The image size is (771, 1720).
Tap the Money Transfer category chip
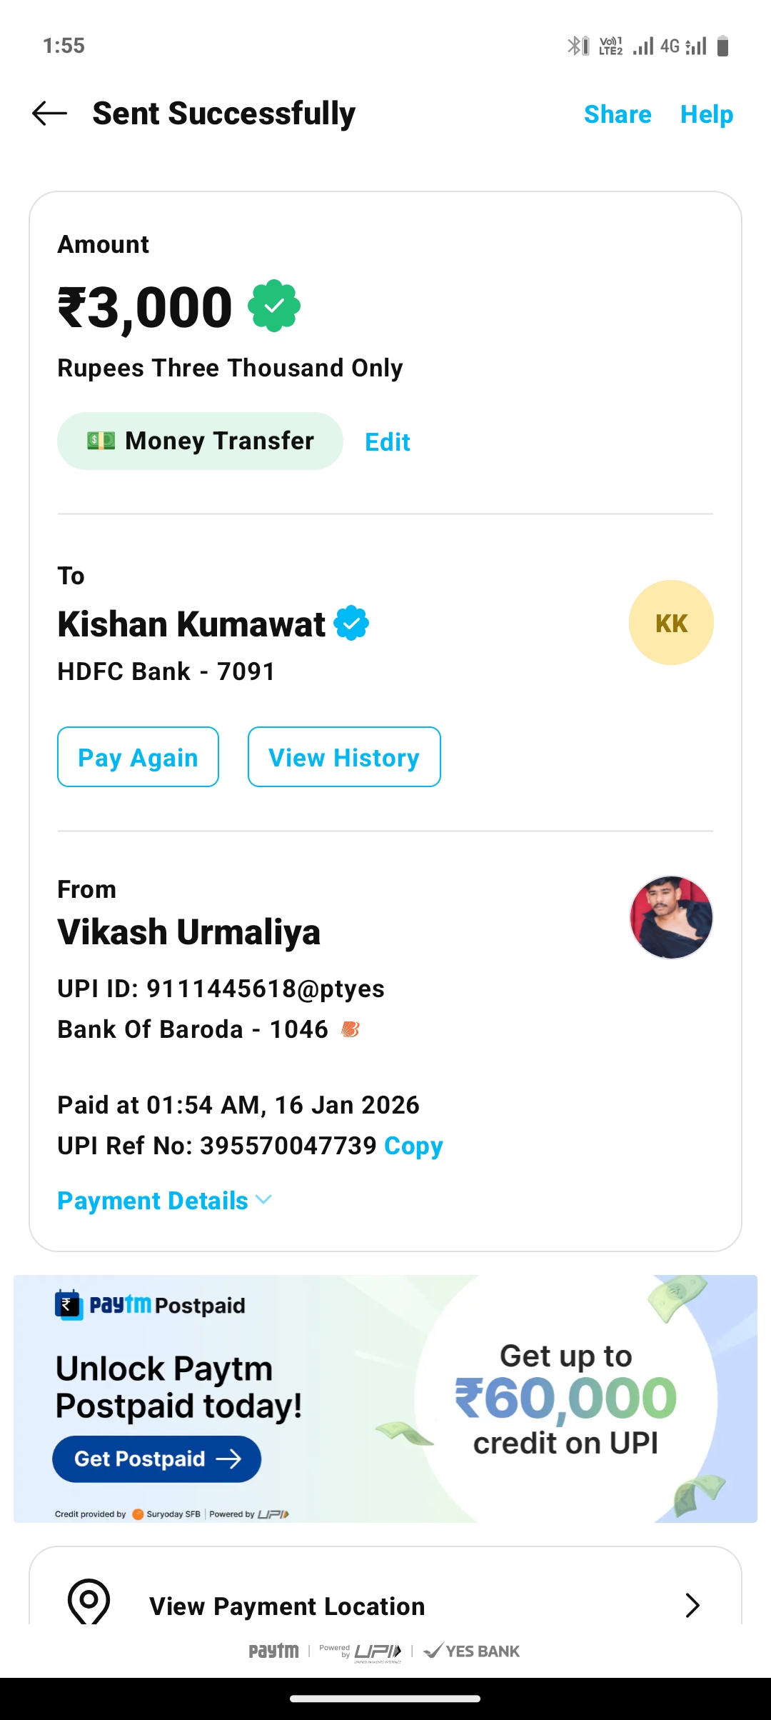[200, 441]
